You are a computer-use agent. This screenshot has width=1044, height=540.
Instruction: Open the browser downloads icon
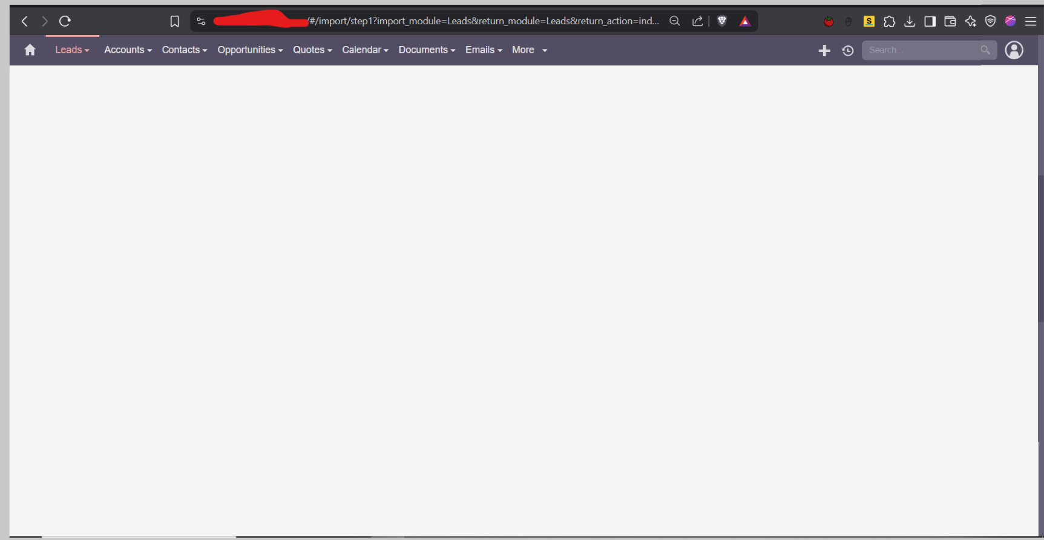(x=910, y=21)
